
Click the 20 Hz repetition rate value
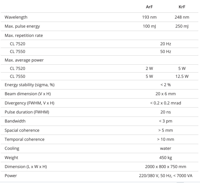click(x=166, y=44)
